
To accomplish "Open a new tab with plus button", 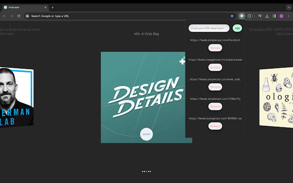I will (x=53, y=7).
